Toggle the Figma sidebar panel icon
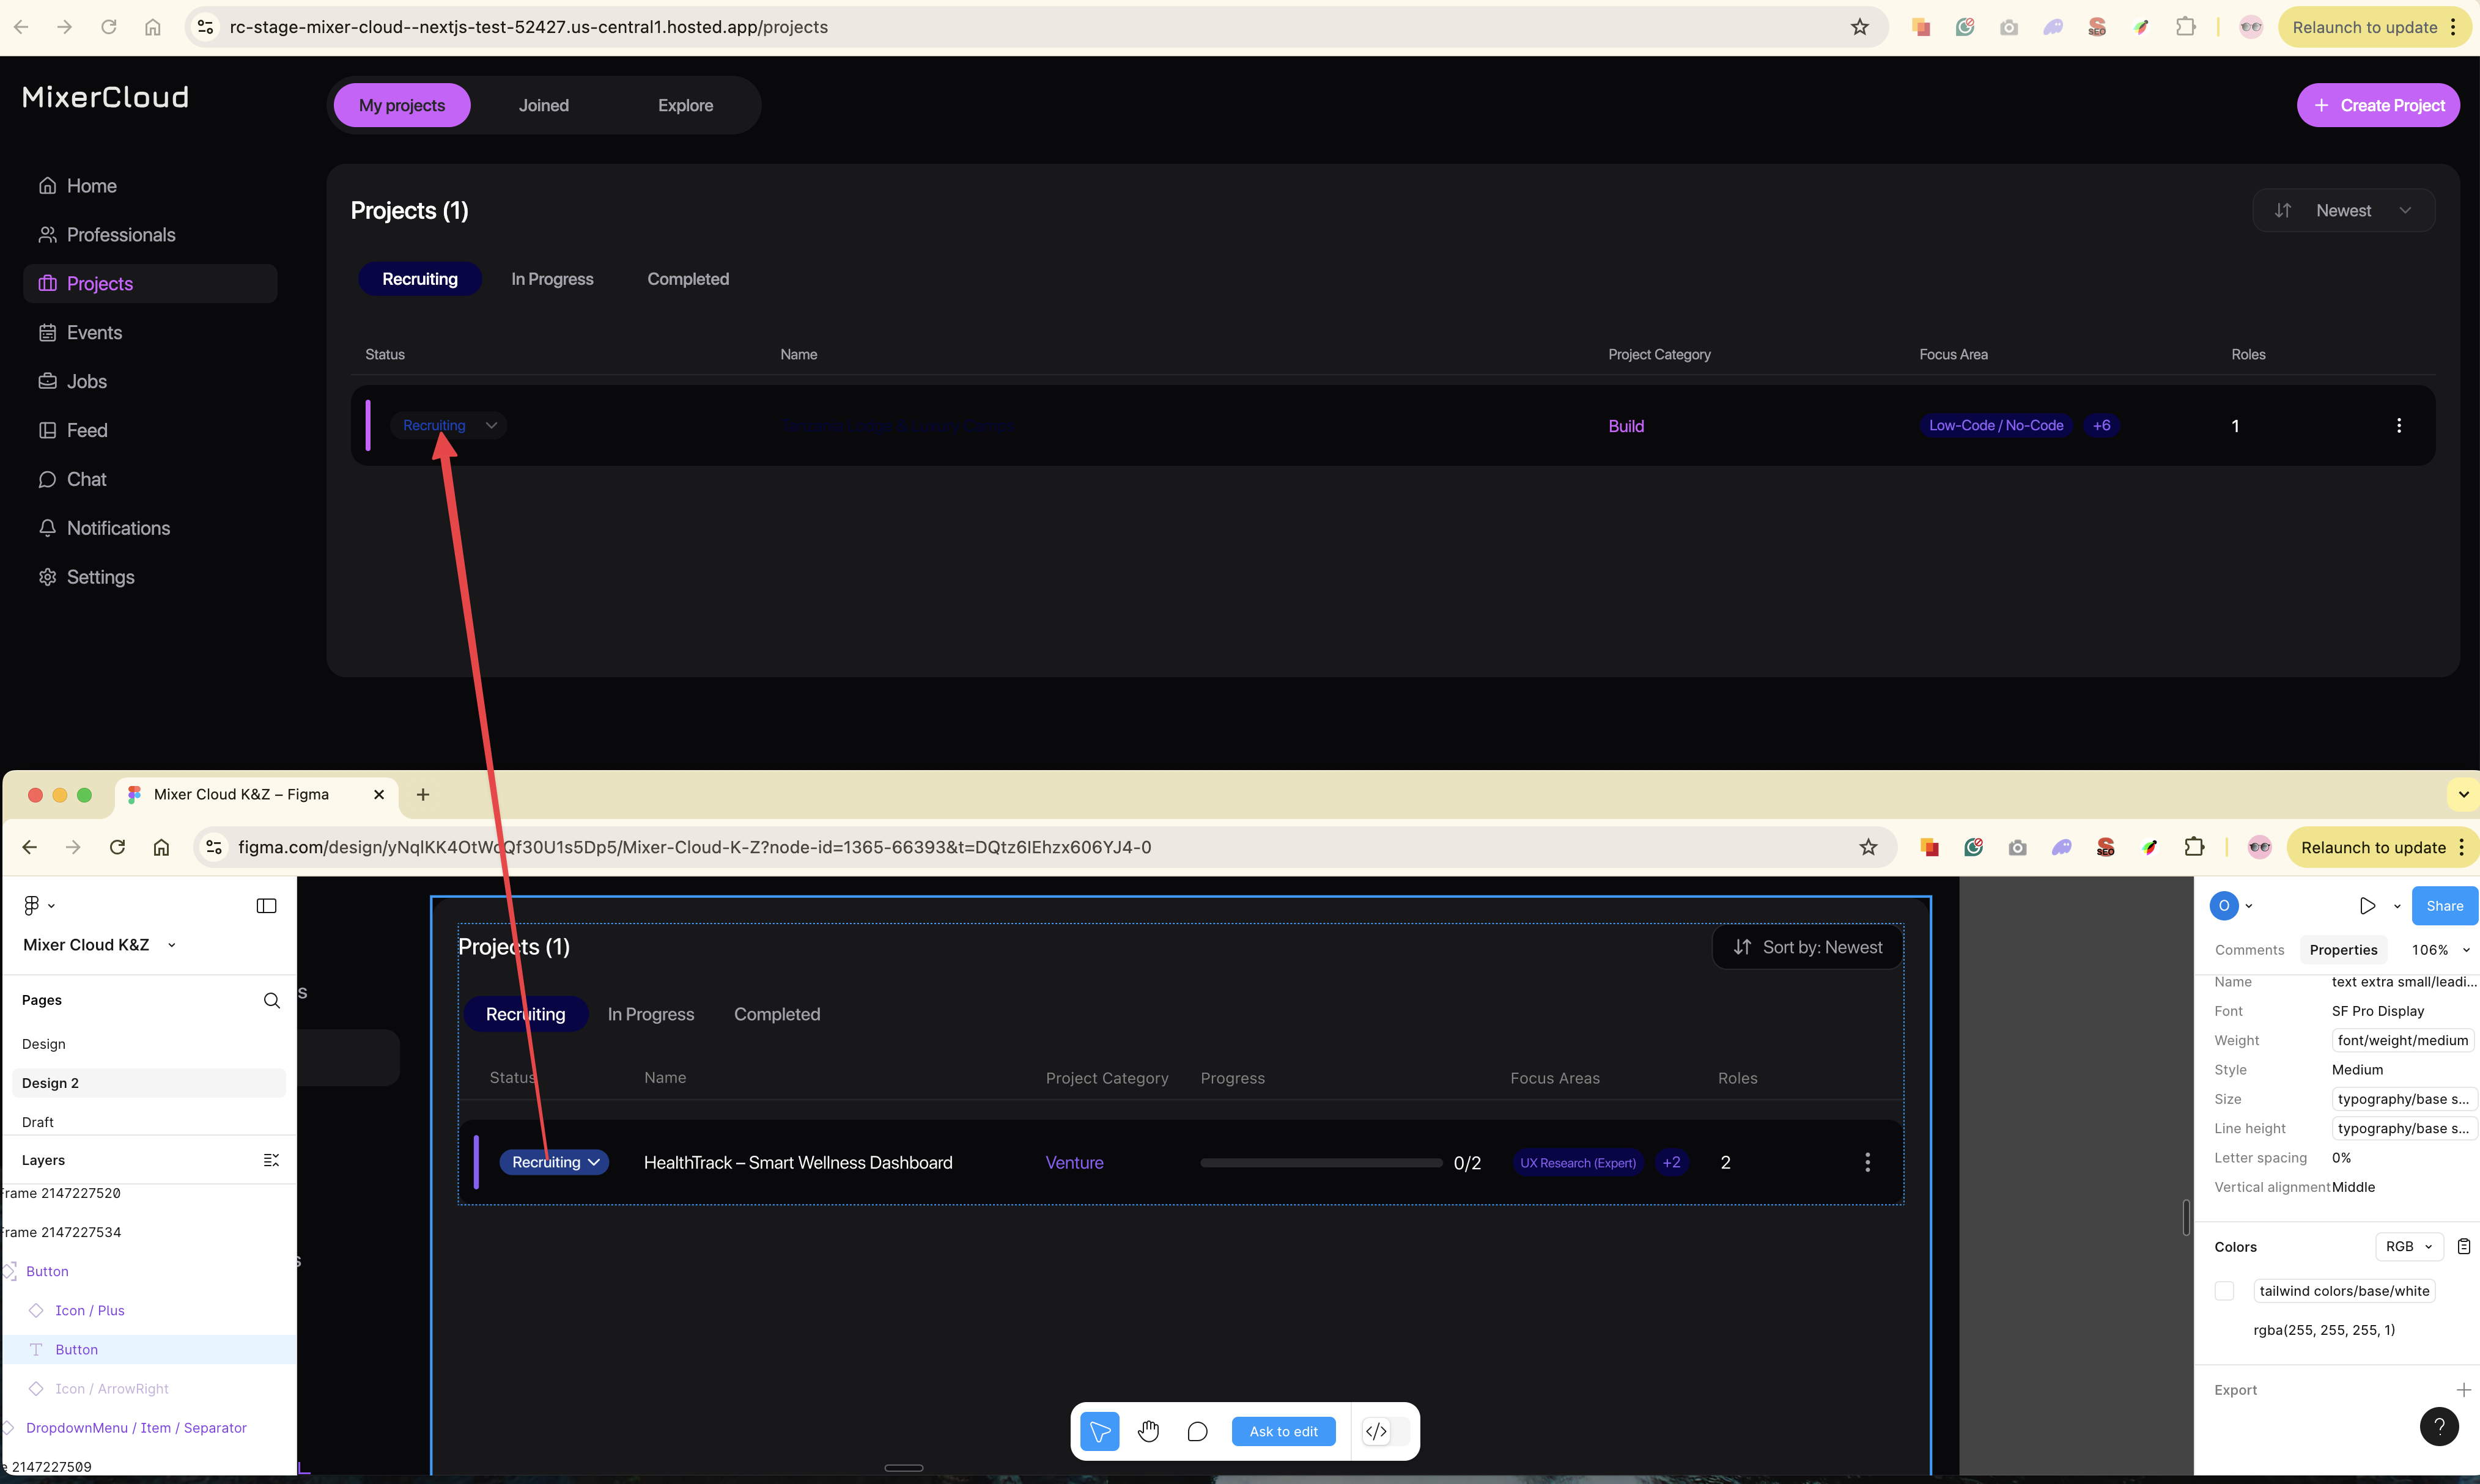This screenshot has height=1484, width=2480. (x=266, y=906)
